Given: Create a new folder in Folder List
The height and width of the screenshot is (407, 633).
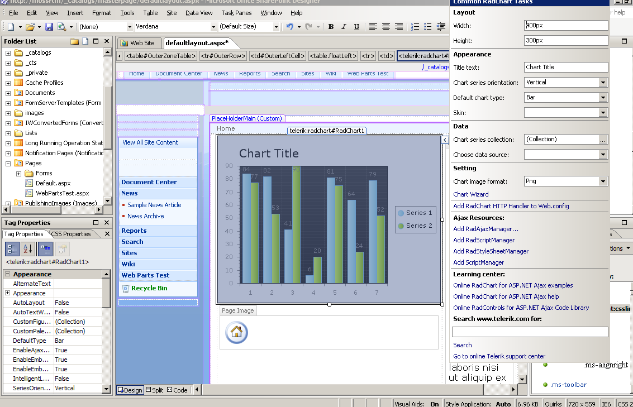Looking at the screenshot, I should (x=75, y=41).
